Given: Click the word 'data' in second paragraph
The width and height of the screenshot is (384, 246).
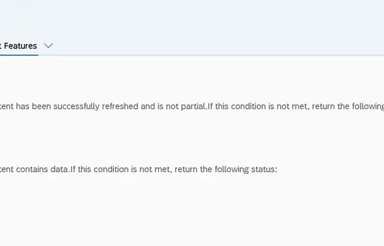Looking at the screenshot, I should (59, 169).
